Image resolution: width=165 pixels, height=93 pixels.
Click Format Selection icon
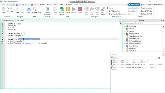point(47,9)
